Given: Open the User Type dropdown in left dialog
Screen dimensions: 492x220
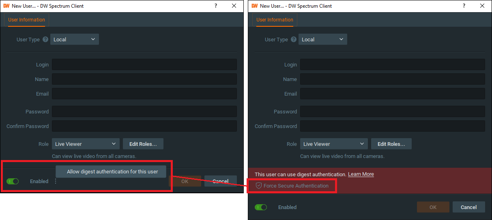Looking at the screenshot, I should [x=75, y=39].
